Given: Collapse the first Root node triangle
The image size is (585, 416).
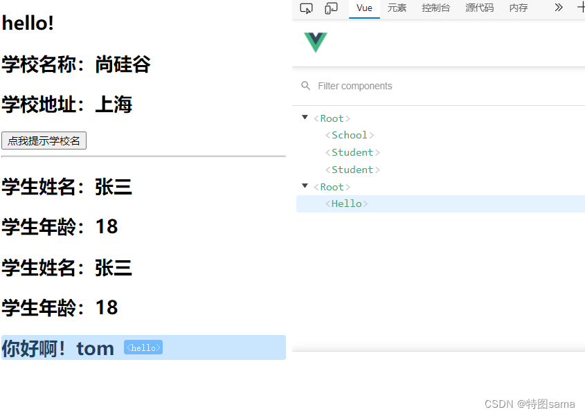Looking at the screenshot, I should 305,118.
